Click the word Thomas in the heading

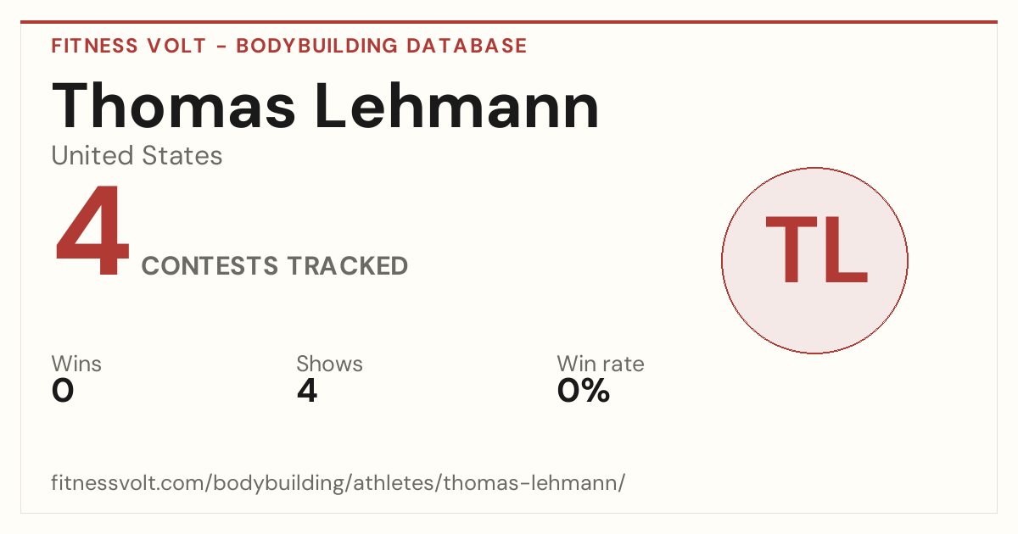pos(173,105)
